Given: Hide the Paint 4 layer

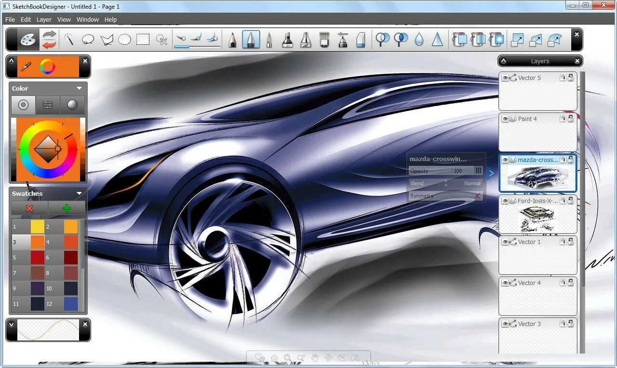Looking at the screenshot, I should tap(505, 119).
